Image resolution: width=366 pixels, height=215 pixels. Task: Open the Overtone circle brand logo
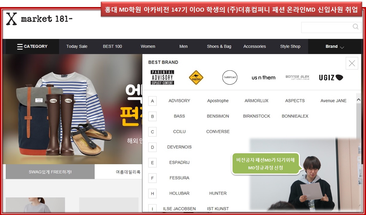click(x=230, y=77)
